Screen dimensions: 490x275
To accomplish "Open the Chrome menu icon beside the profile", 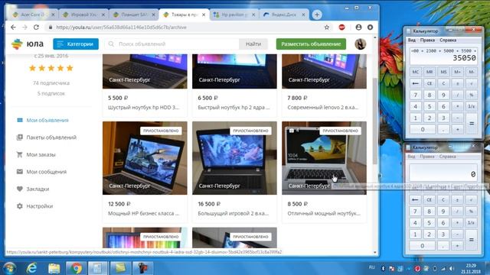I will click(x=370, y=27).
